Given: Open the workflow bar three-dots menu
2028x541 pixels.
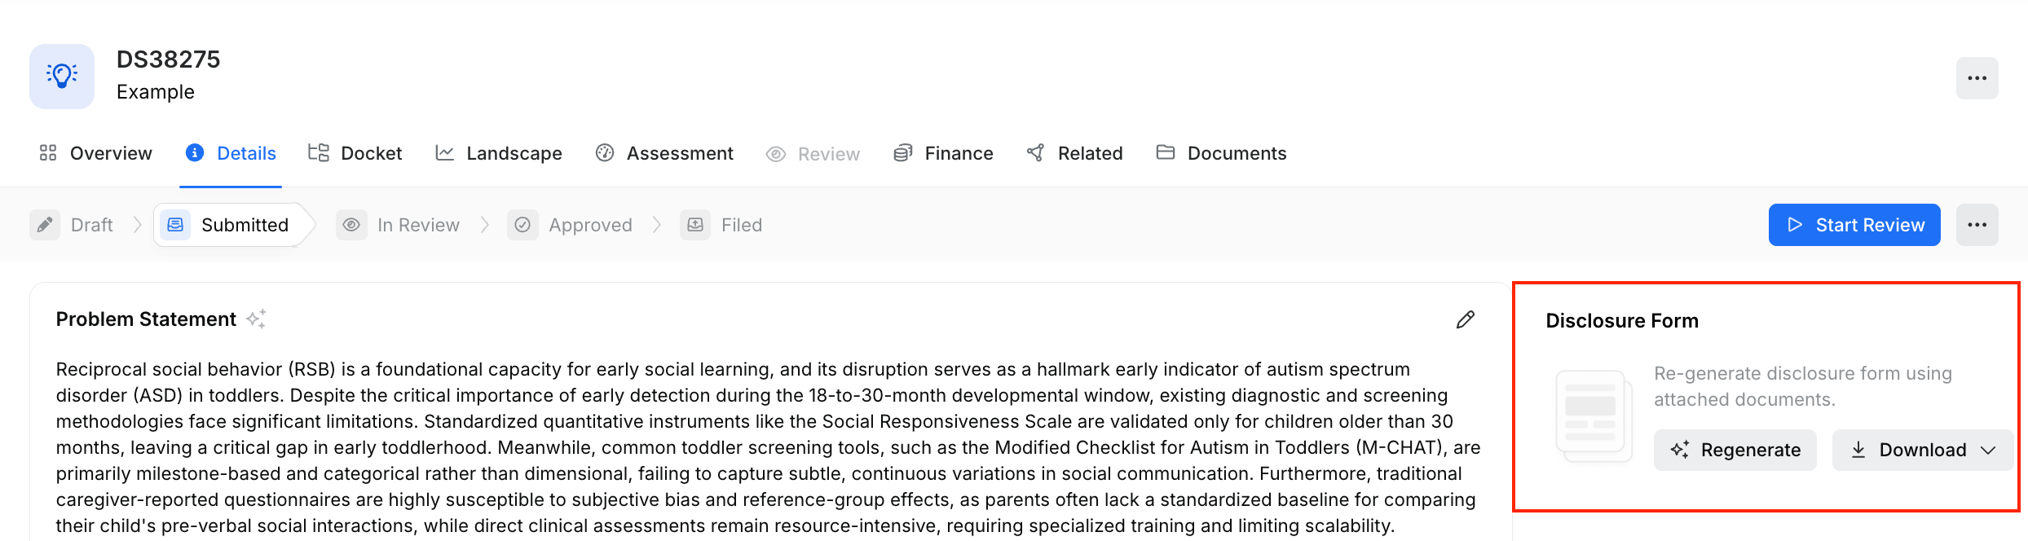Looking at the screenshot, I should click(x=1977, y=225).
